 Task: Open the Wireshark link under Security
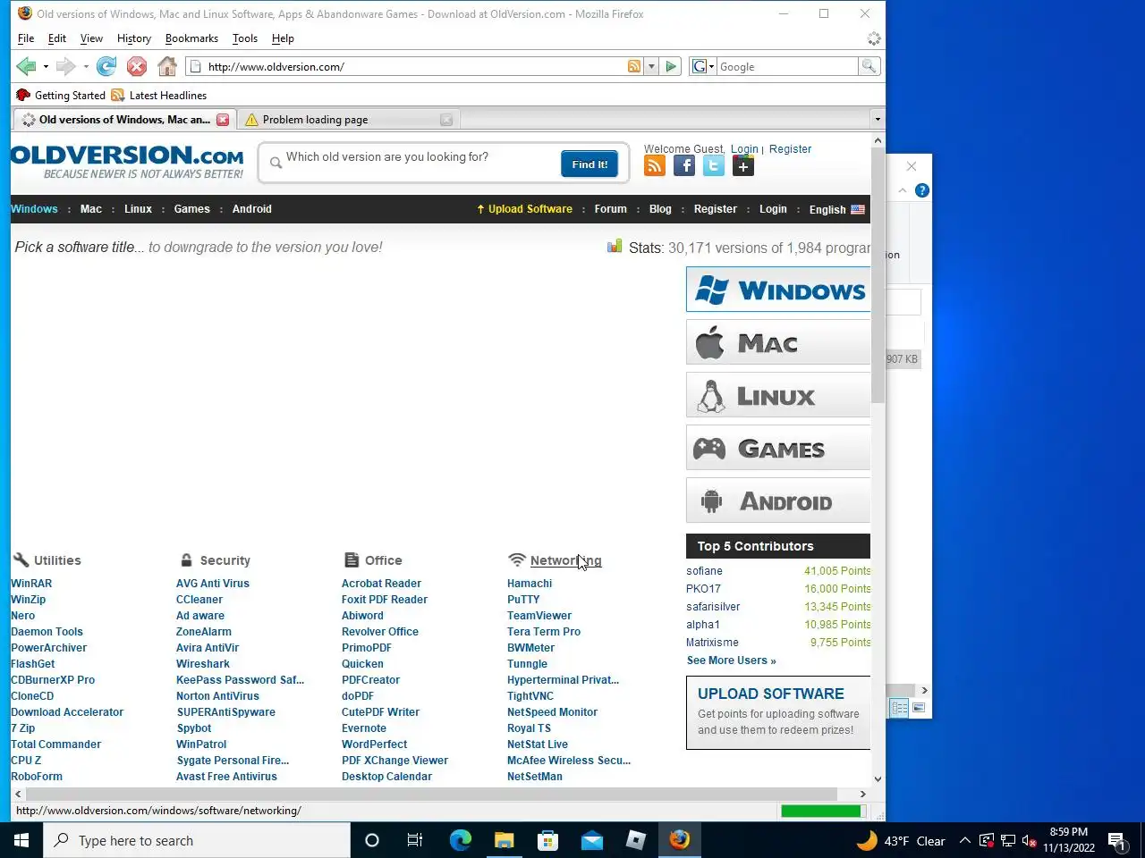[x=203, y=664]
